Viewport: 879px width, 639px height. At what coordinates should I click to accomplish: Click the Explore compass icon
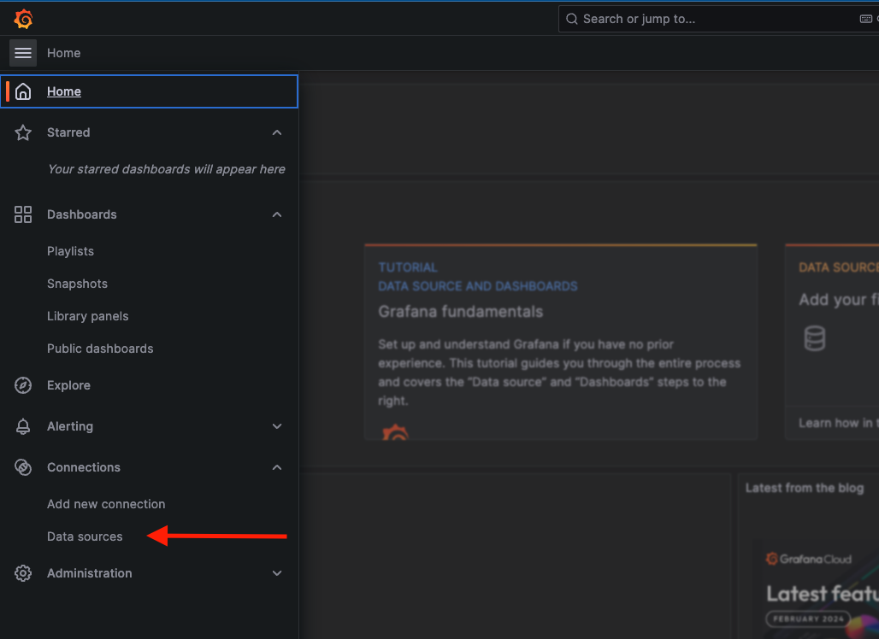(23, 385)
